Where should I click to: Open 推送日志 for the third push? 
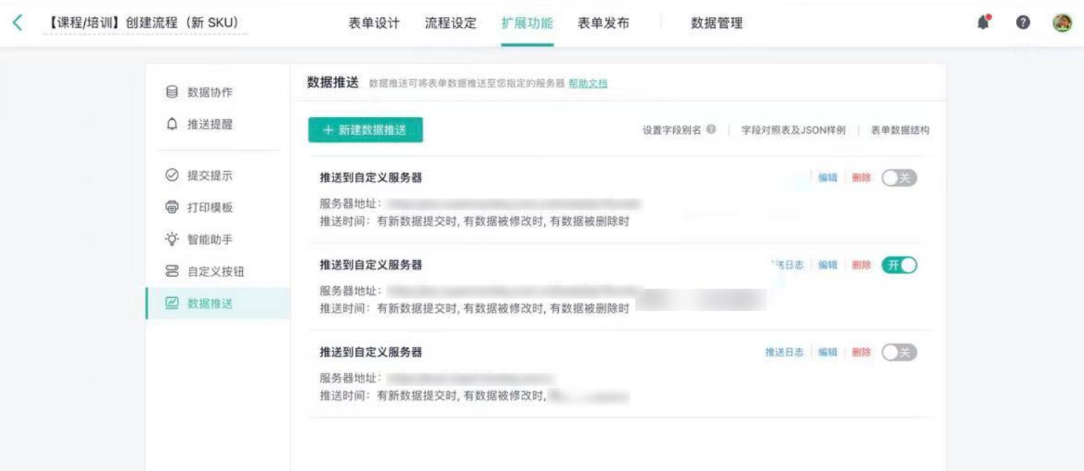[x=784, y=352]
